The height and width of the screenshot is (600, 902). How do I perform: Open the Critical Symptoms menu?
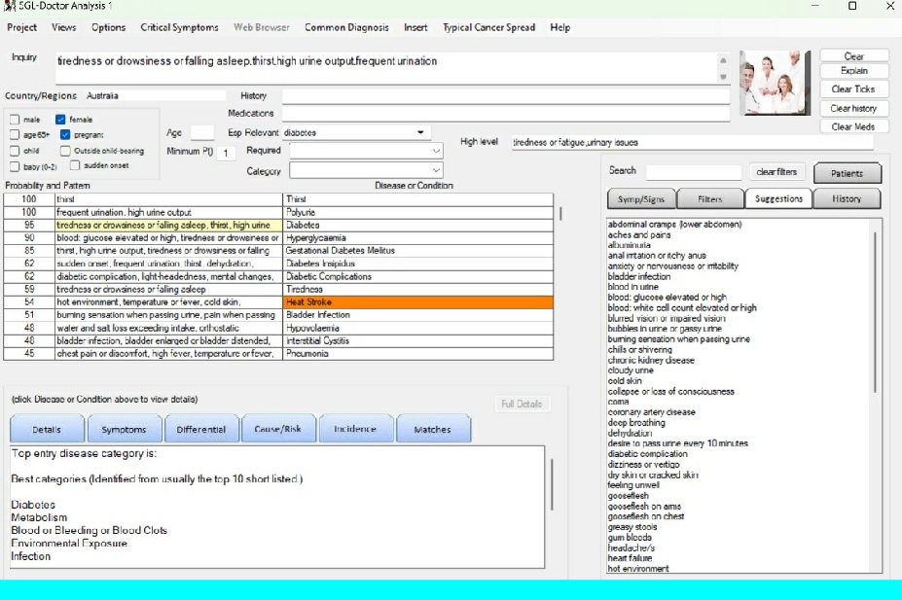[x=179, y=27]
